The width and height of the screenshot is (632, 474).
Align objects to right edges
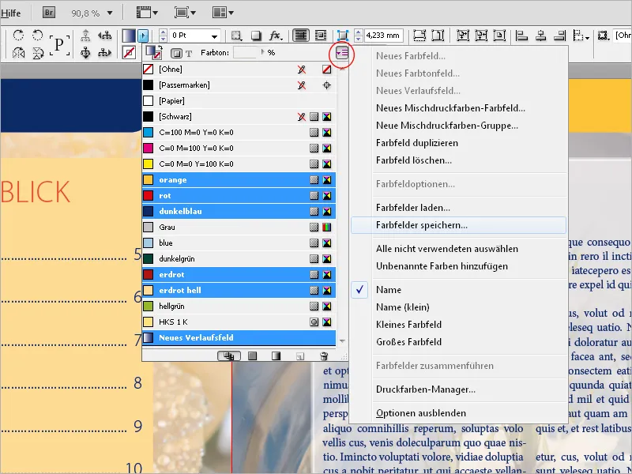[559, 36]
